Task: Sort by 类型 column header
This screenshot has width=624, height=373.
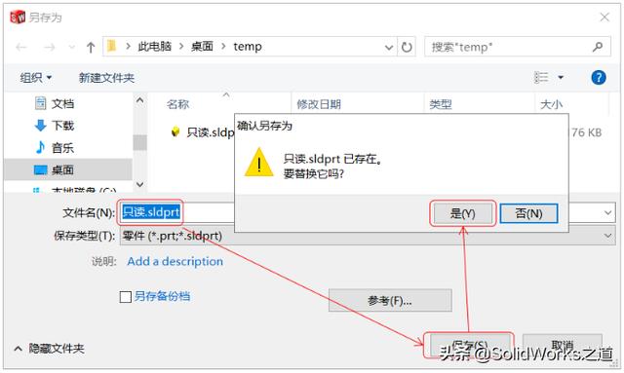Action: click(441, 104)
